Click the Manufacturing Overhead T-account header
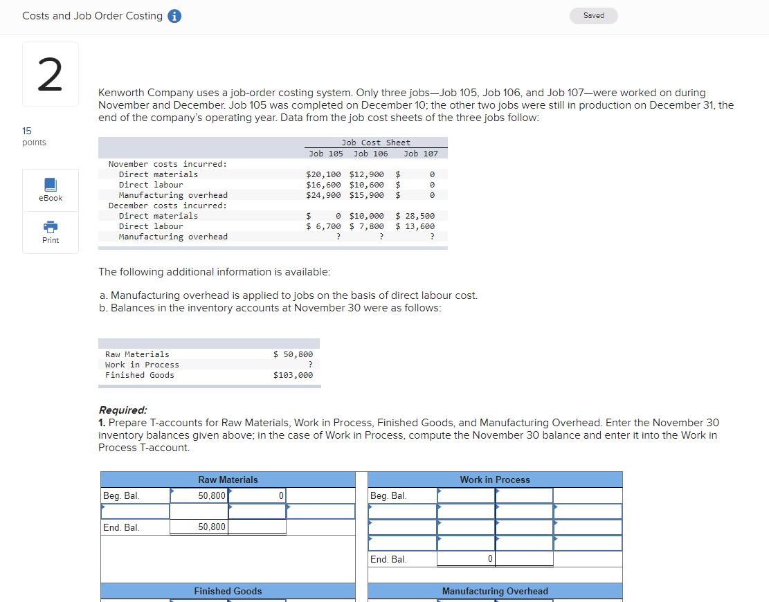 (495, 591)
